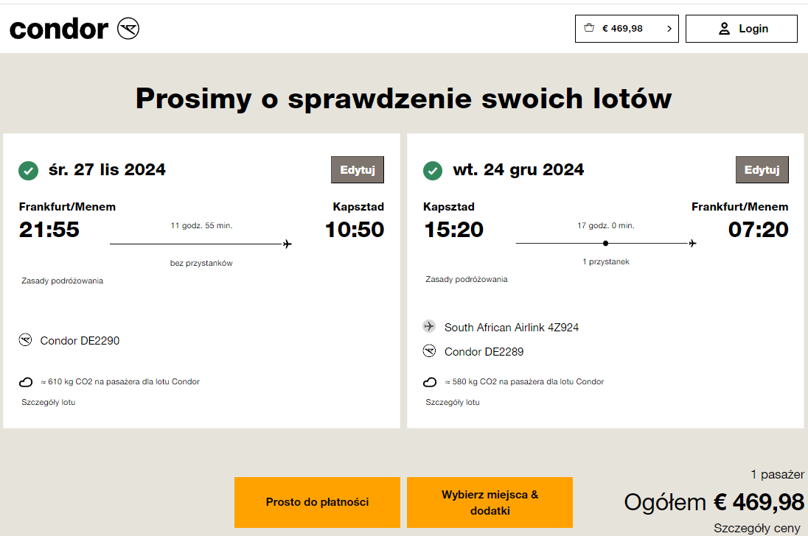This screenshot has height=536, width=808.
Task: Go with Prosto do płatności button
Action: point(318,502)
